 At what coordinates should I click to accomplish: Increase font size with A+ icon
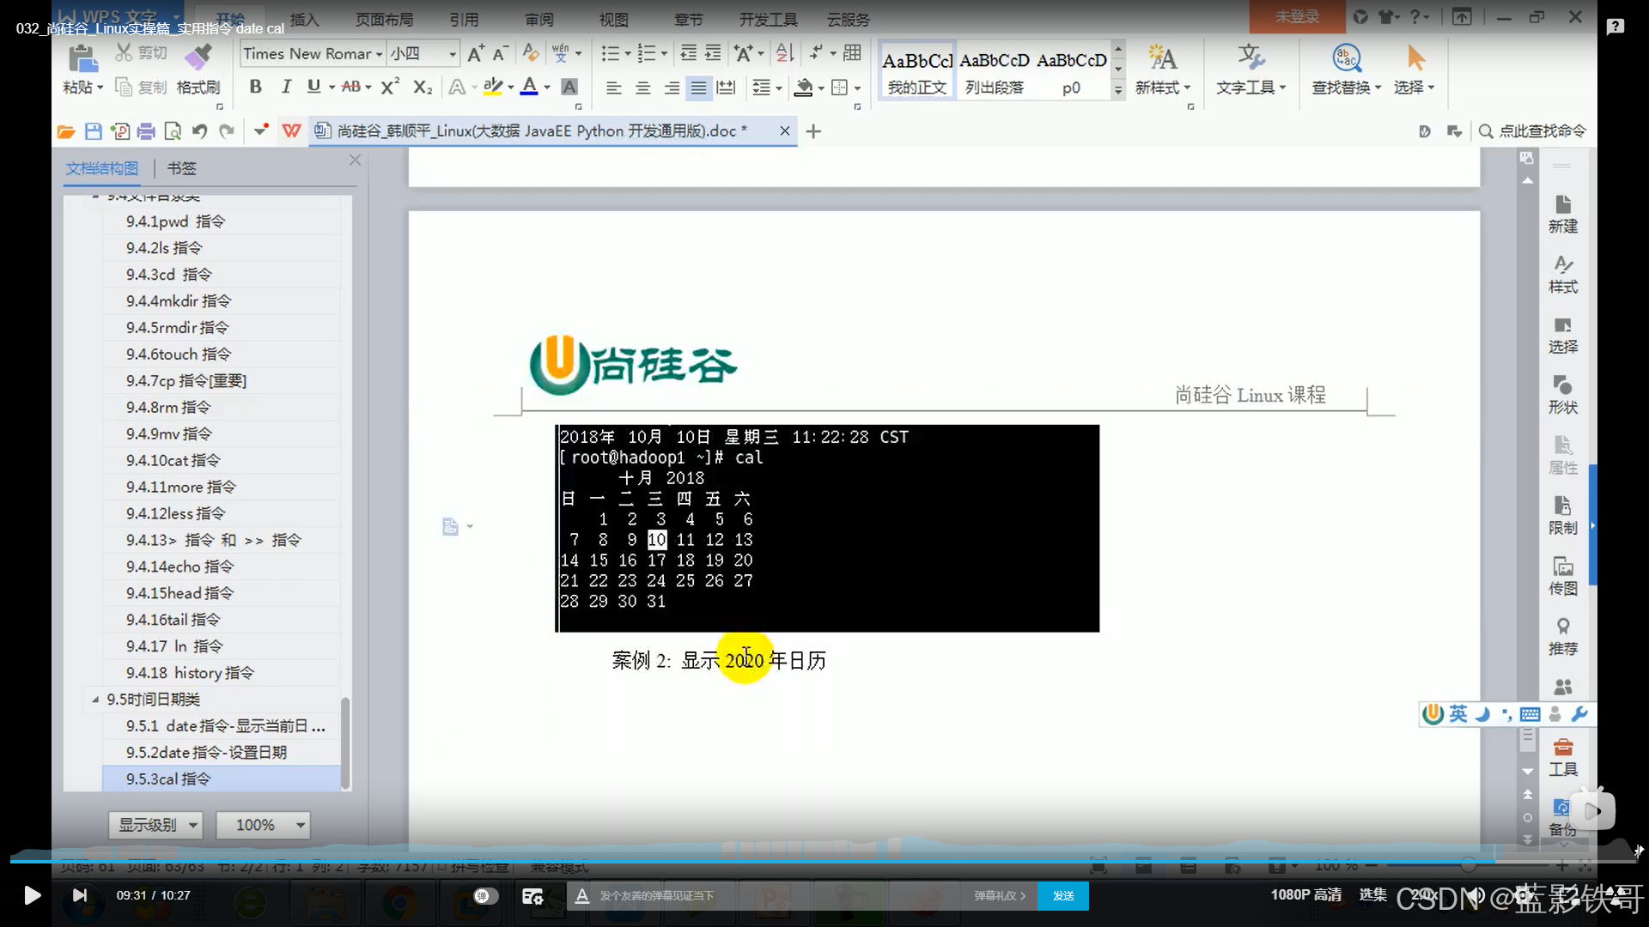[476, 53]
